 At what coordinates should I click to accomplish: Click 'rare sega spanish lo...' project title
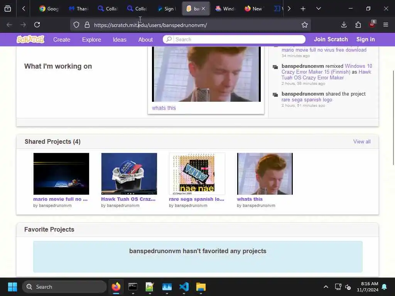click(196, 199)
